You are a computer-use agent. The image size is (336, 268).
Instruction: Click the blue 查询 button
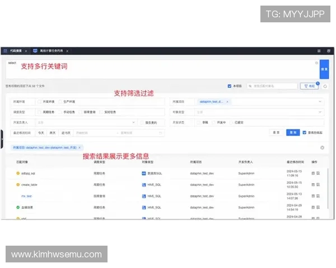pyautogui.click(x=293, y=132)
